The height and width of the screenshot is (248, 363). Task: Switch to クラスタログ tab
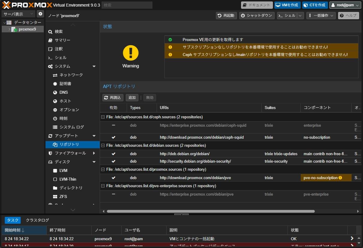(x=37, y=220)
